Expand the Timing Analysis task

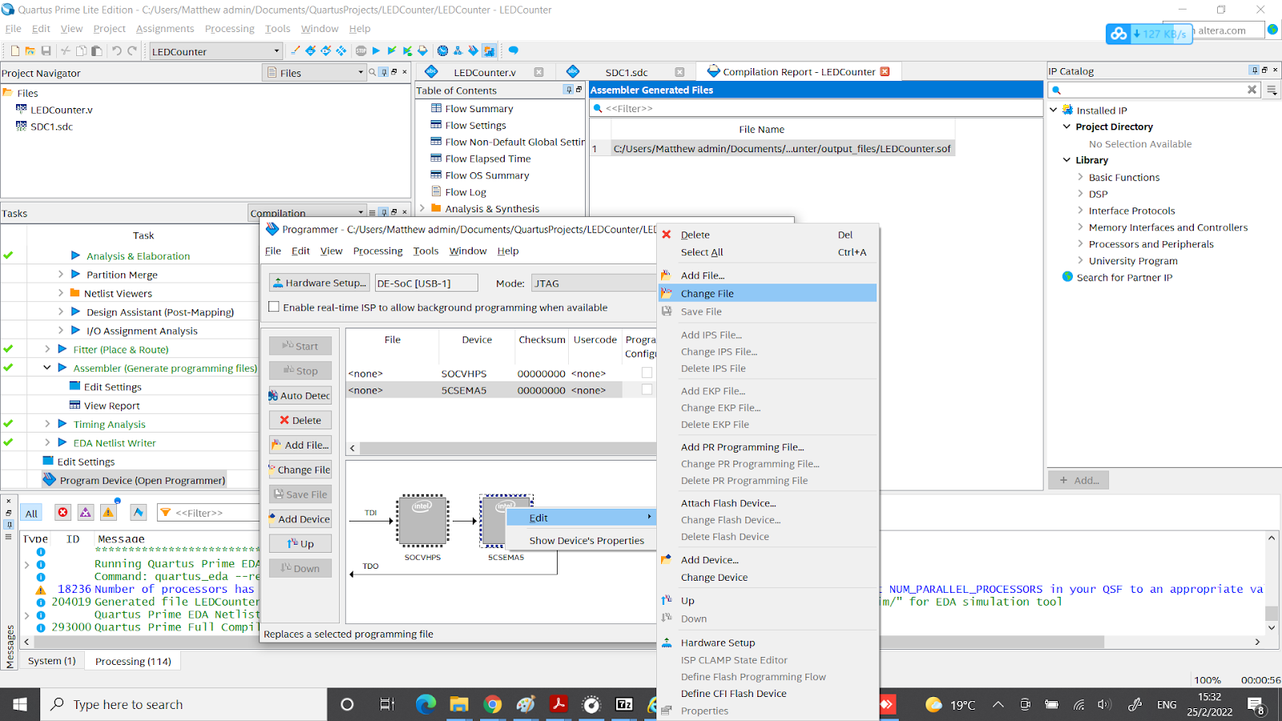47,424
